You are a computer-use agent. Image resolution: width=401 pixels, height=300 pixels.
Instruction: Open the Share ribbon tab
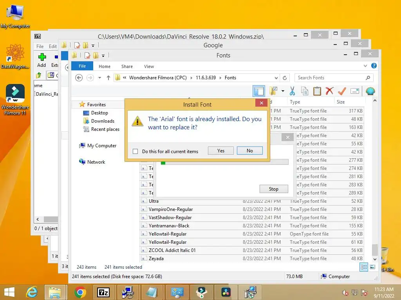click(x=127, y=66)
